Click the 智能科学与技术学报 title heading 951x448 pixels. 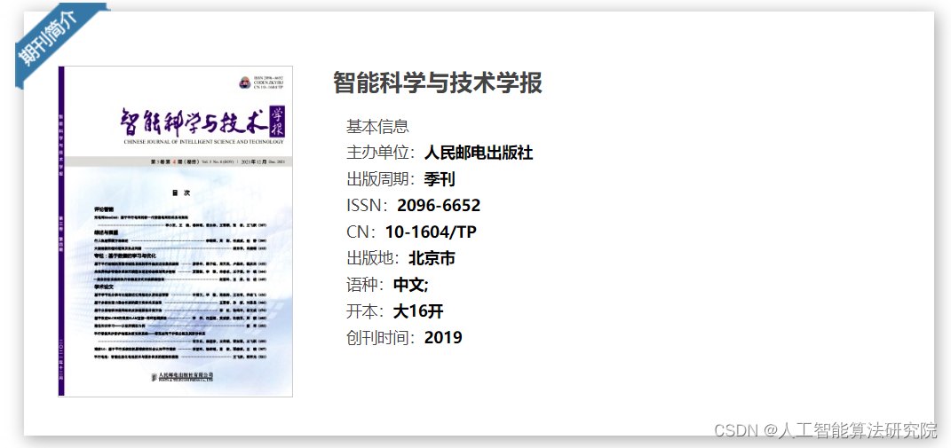pos(438,83)
